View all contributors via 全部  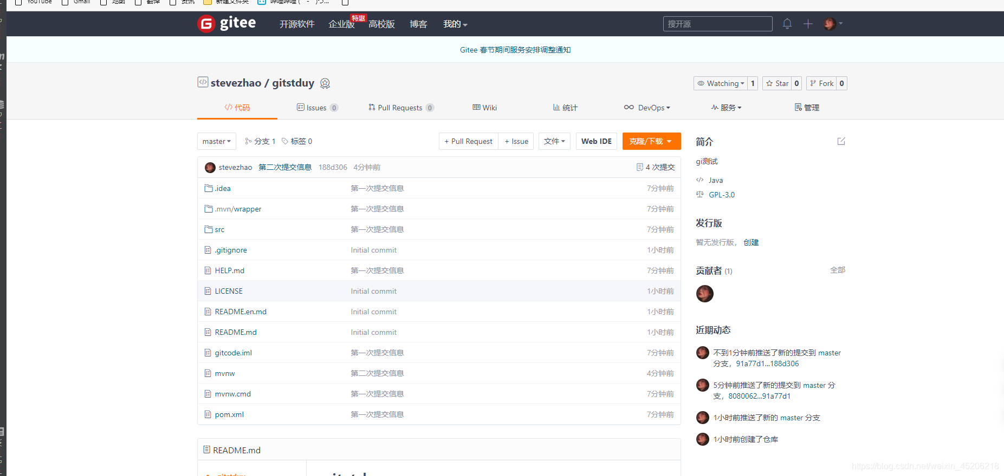[838, 270]
